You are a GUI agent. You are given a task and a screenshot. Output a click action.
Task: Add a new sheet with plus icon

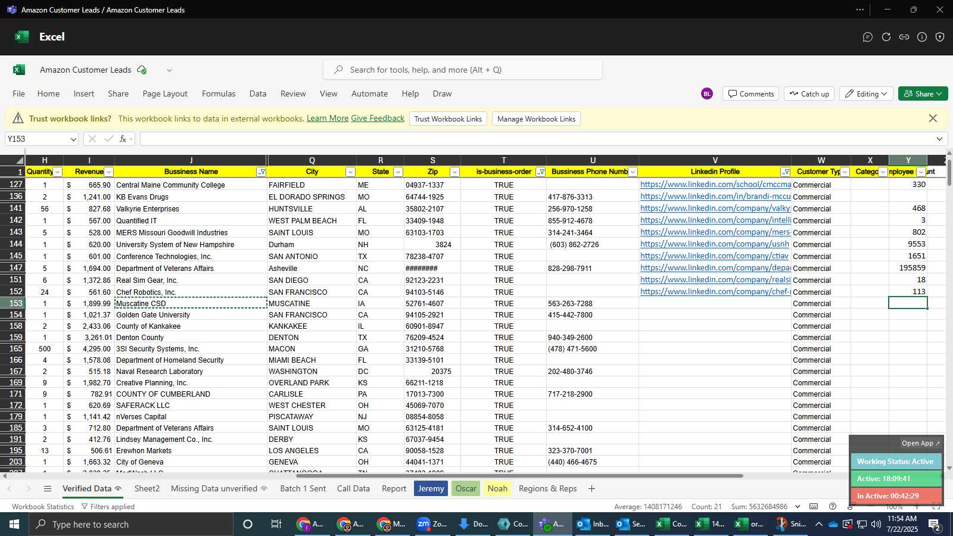pyautogui.click(x=591, y=489)
